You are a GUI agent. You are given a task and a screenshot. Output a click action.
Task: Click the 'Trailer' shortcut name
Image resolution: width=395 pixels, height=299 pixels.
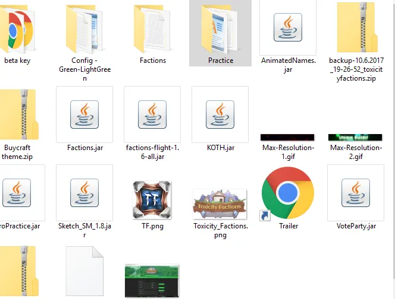coord(289,226)
